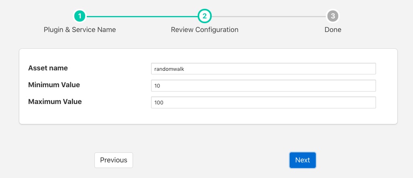The height and width of the screenshot is (178, 413).
Task: Click the step 2 circle marker
Action: point(204,16)
